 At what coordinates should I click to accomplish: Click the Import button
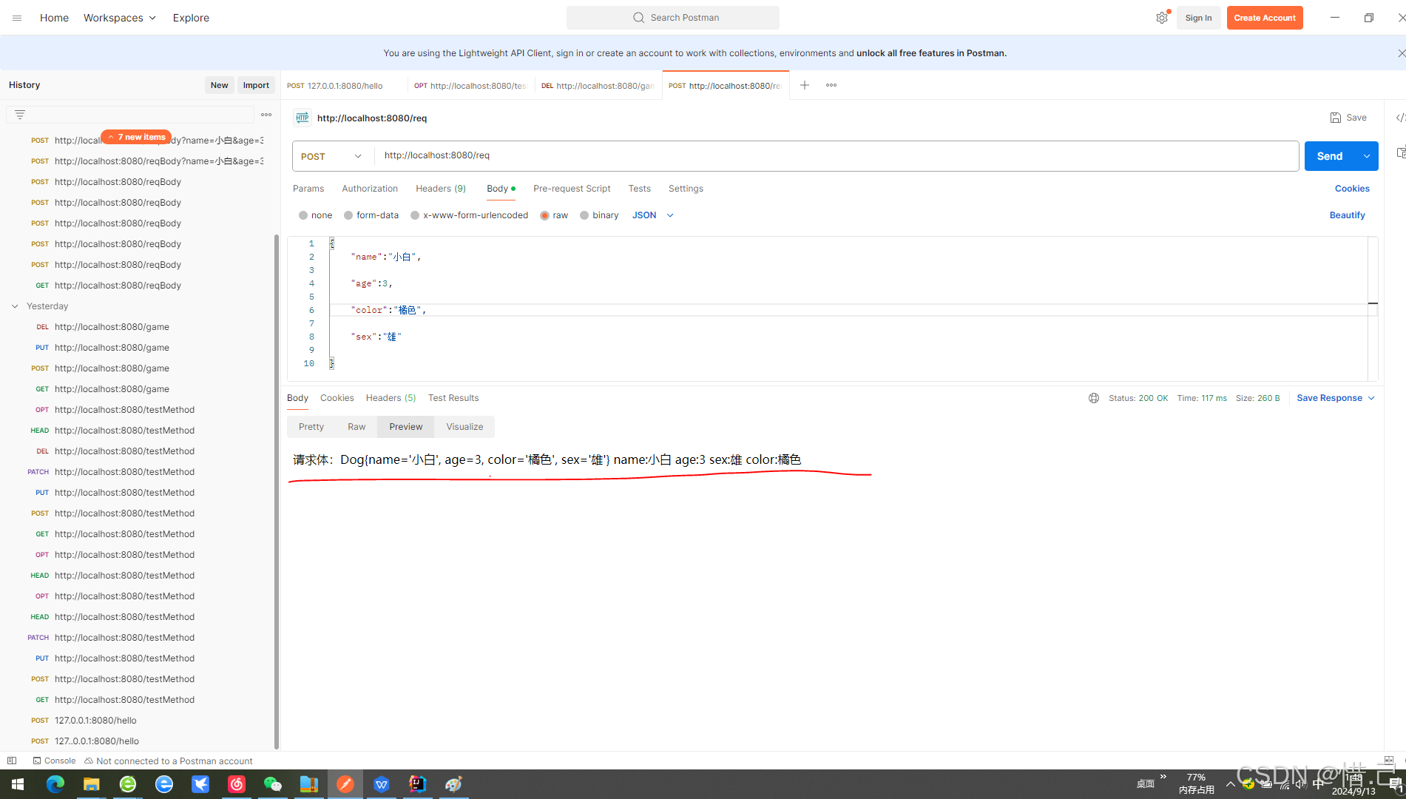(256, 85)
